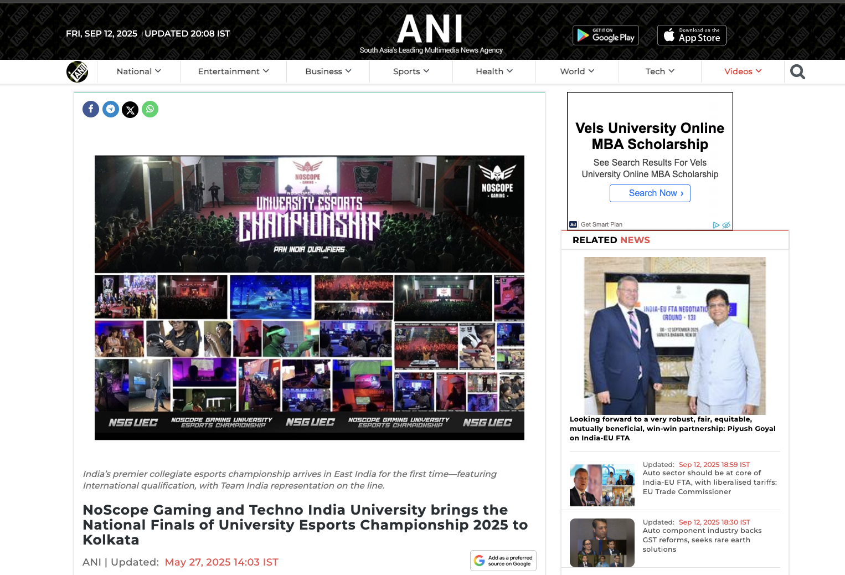Open the India-EU FTA negotiation photo
This screenshot has width=845, height=575.
click(675, 336)
